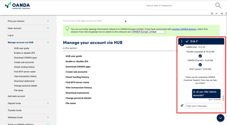
Task: Click the globe language icon in toolbar
Action: pos(212,13)
